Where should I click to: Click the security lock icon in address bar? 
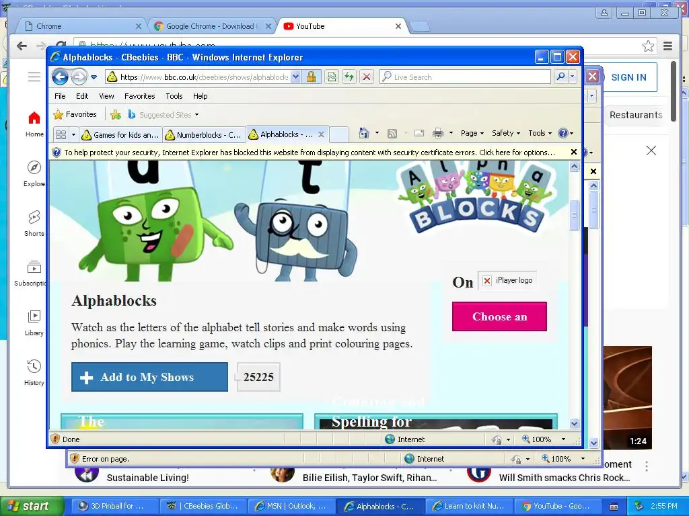click(311, 77)
